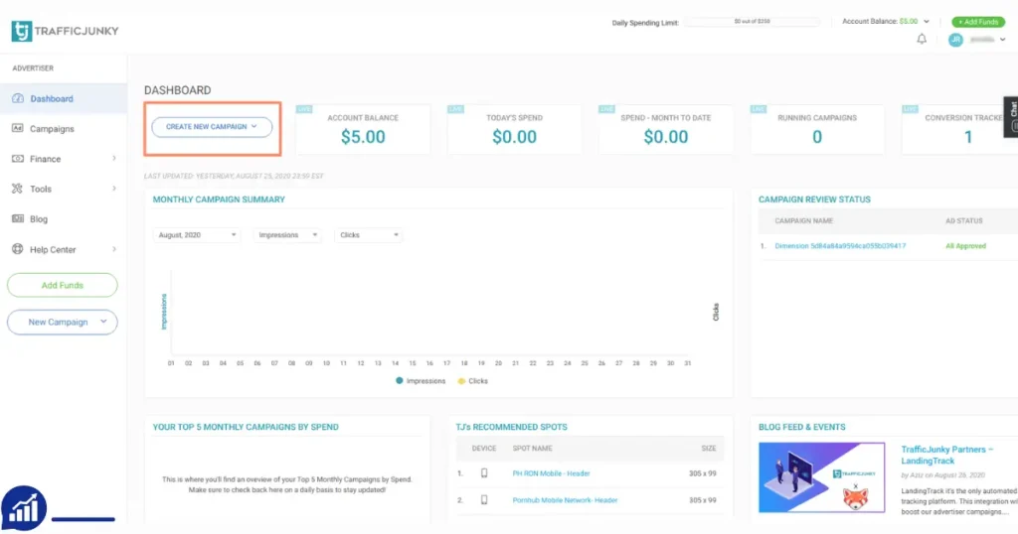Toggle Clicks legend marker
The image size is (1018, 534).
(x=461, y=381)
